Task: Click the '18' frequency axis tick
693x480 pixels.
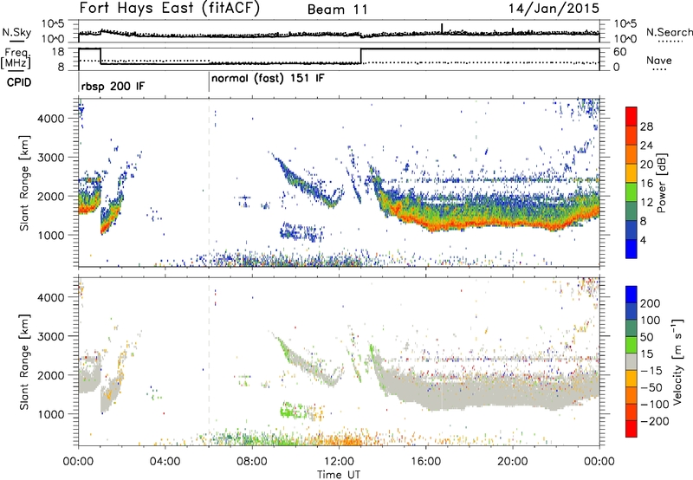Action: [58, 52]
